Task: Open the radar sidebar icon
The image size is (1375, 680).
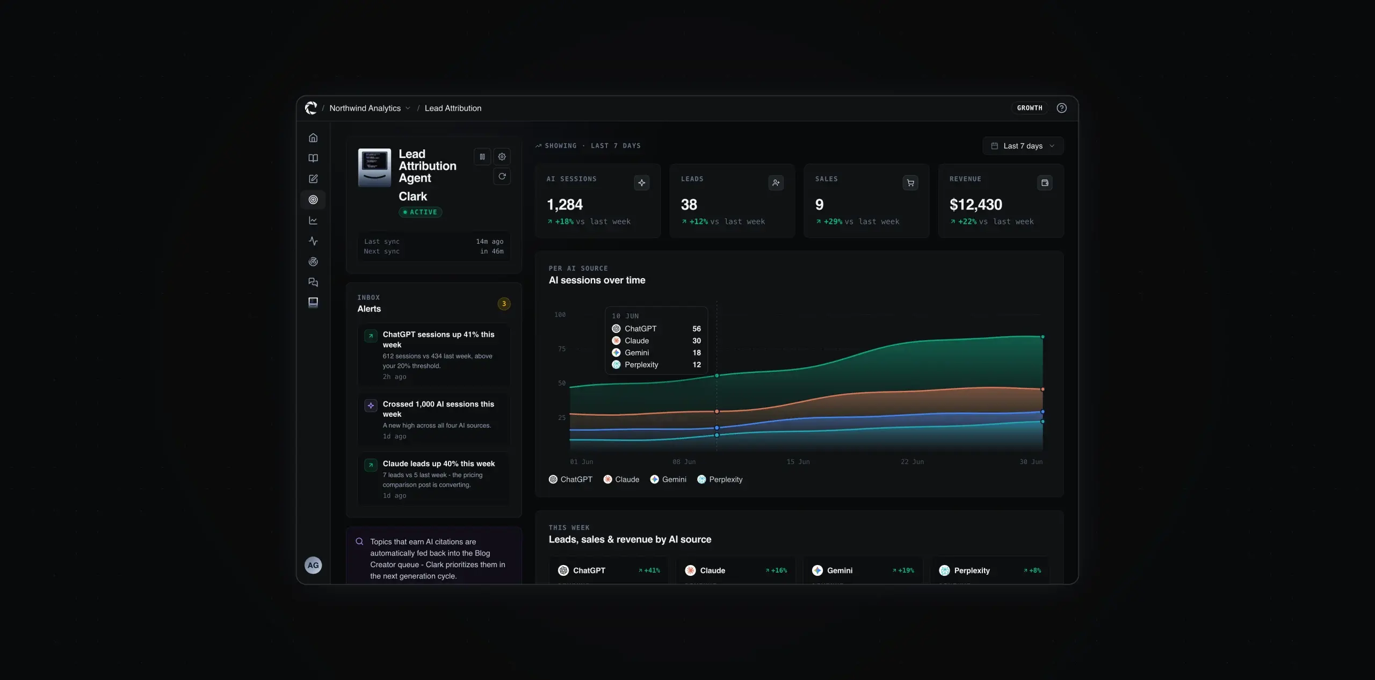Action: [313, 262]
